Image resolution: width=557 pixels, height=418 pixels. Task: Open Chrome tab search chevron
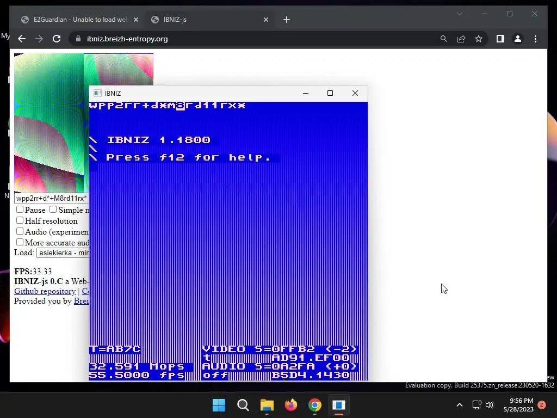pos(459,14)
